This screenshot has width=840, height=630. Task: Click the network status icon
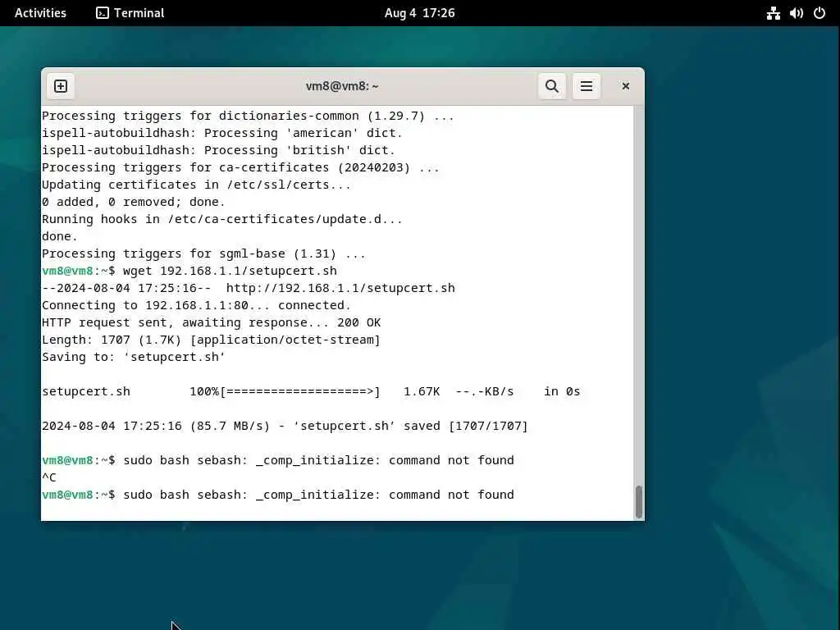(x=773, y=13)
